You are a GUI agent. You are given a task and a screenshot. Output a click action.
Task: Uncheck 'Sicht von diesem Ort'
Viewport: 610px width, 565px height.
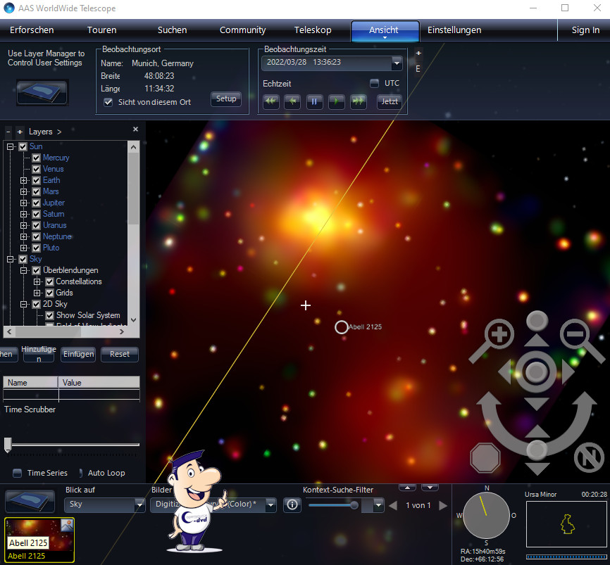click(108, 102)
